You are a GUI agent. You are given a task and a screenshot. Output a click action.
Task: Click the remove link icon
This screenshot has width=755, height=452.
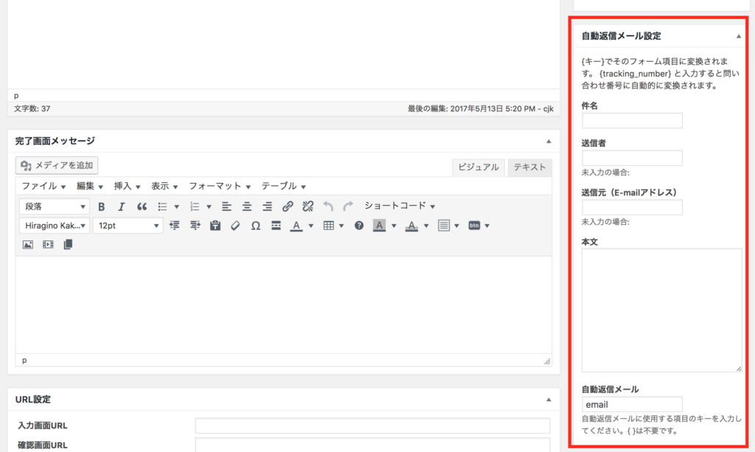pyautogui.click(x=308, y=206)
